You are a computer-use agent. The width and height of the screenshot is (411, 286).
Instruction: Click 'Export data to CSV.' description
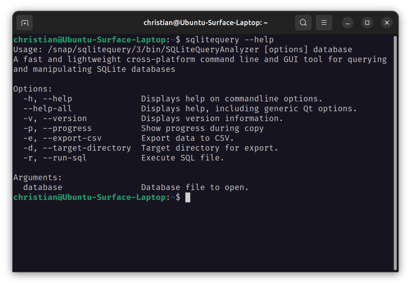187,138
